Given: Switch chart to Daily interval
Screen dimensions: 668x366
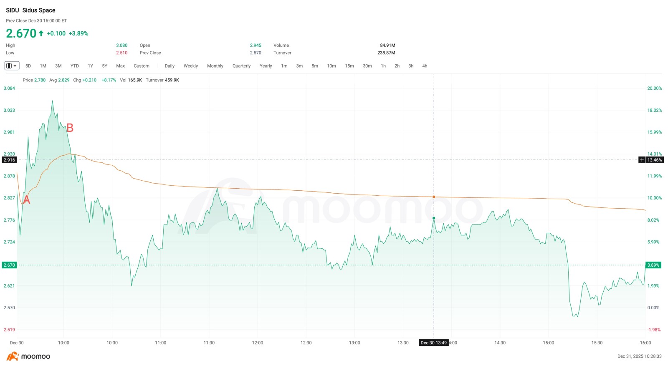Looking at the screenshot, I should click(x=170, y=66).
